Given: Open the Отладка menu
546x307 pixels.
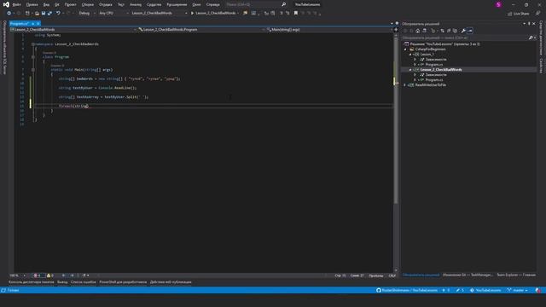Looking at the screenshot, I should click(105, 4).
